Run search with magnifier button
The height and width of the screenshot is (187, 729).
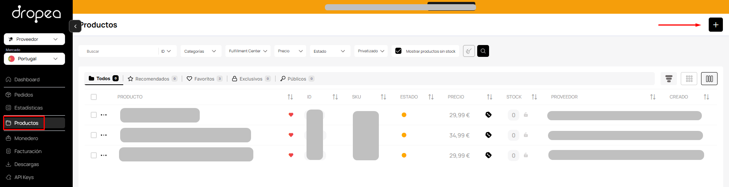pos(483,51)
